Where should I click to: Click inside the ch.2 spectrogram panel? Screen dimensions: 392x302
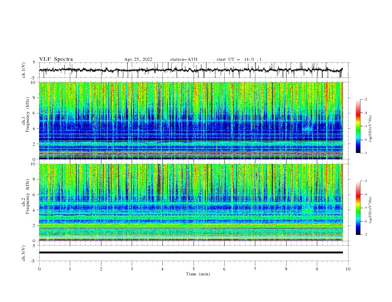coord(191,202)
